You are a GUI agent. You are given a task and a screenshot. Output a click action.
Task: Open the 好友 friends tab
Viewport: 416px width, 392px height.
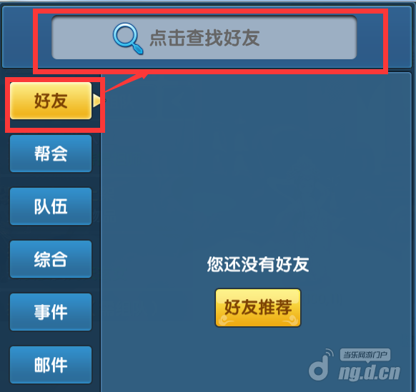[51, 101]
